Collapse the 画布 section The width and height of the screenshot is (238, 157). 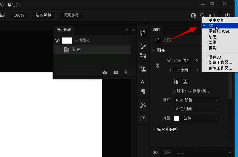[x=154, y=50]
